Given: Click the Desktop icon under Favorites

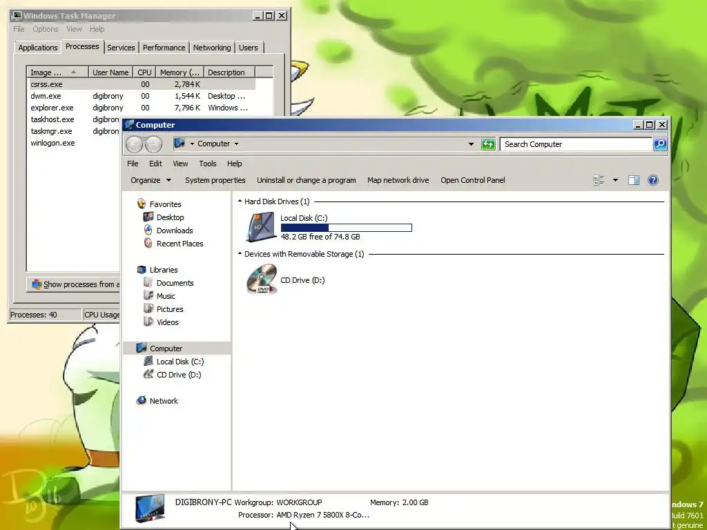Looking at the screenshot, I should point(148,217).
